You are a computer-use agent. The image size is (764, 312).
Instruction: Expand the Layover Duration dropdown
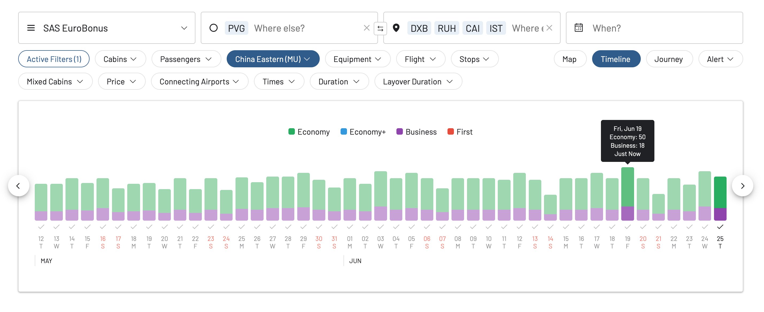coord(418,81)
